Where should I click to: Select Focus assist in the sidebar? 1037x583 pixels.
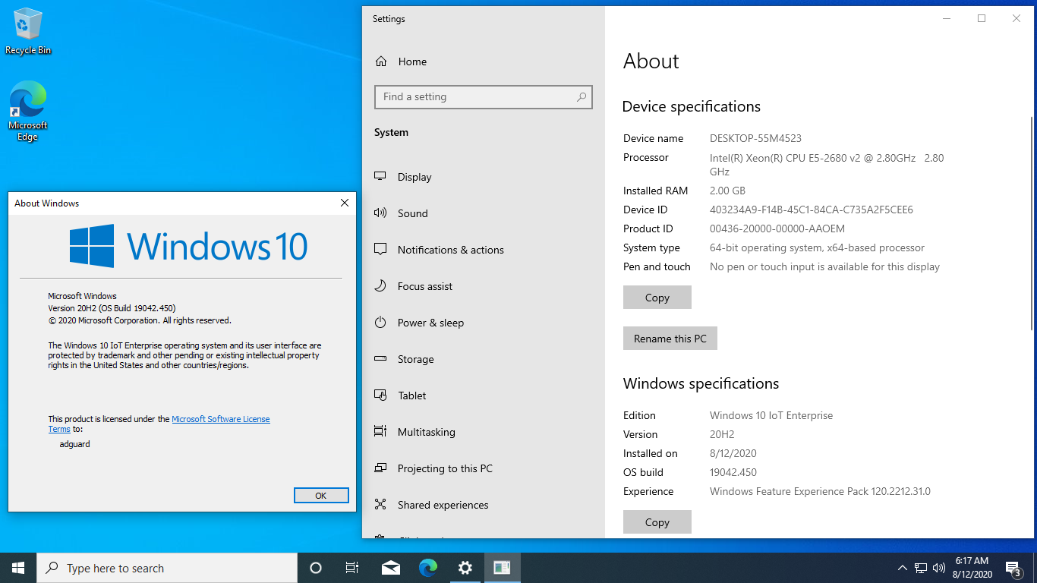click(484, 286)
